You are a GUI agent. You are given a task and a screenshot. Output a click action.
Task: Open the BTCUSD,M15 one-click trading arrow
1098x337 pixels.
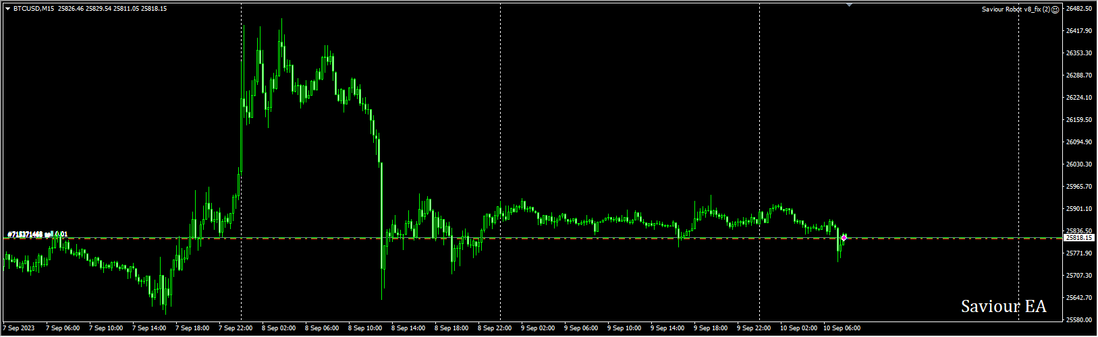7,9
